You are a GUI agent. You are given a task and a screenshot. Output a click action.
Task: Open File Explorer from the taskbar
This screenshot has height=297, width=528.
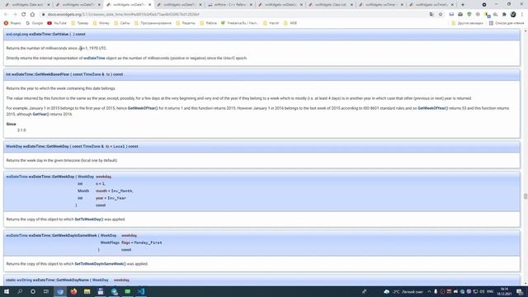click(x=87, y=291)
